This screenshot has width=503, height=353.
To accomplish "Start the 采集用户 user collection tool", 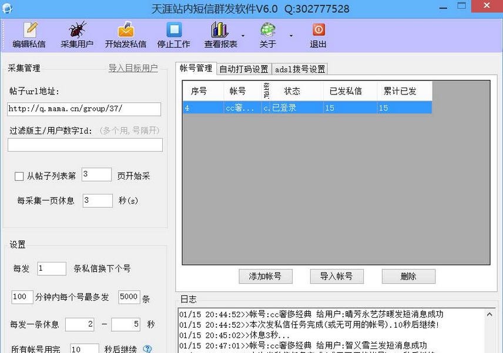I will [77, 35].
